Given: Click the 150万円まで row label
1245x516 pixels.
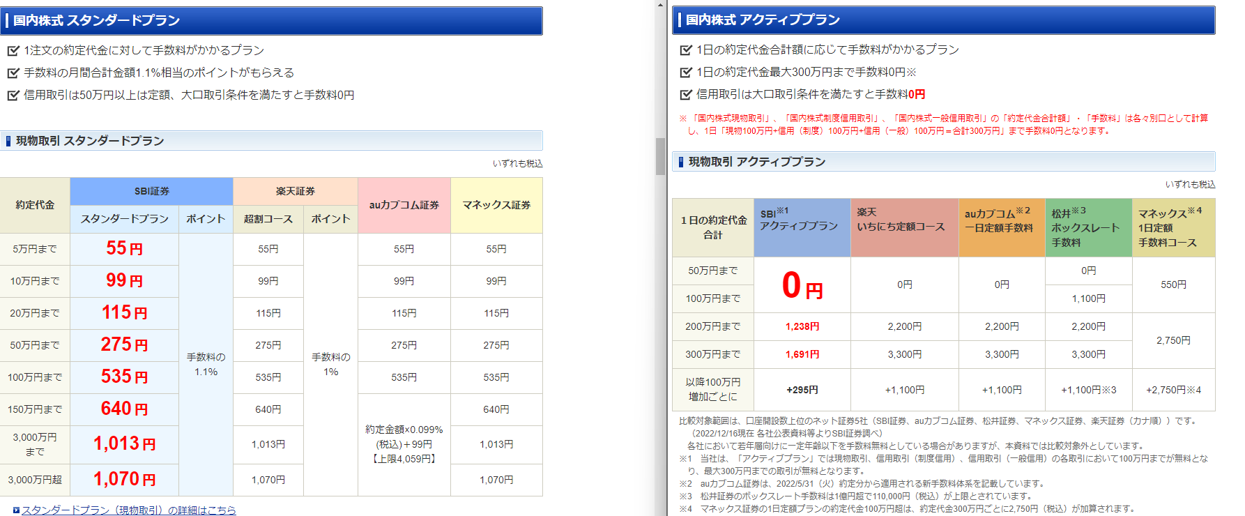Looking at the screenshot, I should point(35,409).
